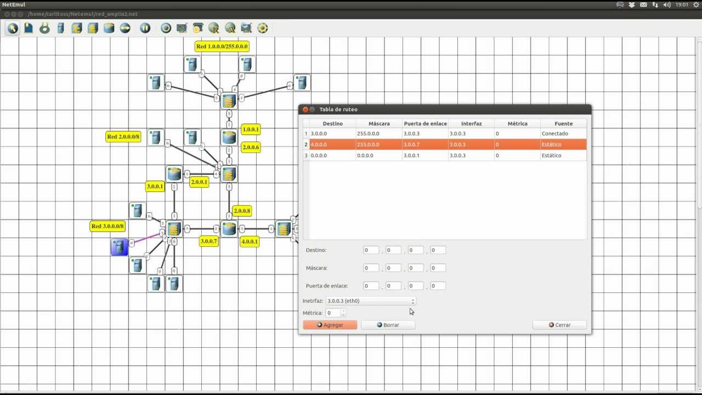702x395 pixels.
Task: Pause the simulation with pause icon
Action: point(145,28)
